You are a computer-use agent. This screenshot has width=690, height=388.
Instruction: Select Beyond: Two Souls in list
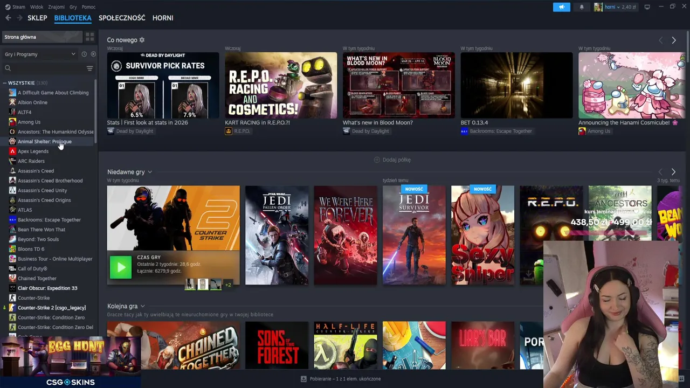tap(38, 239)
